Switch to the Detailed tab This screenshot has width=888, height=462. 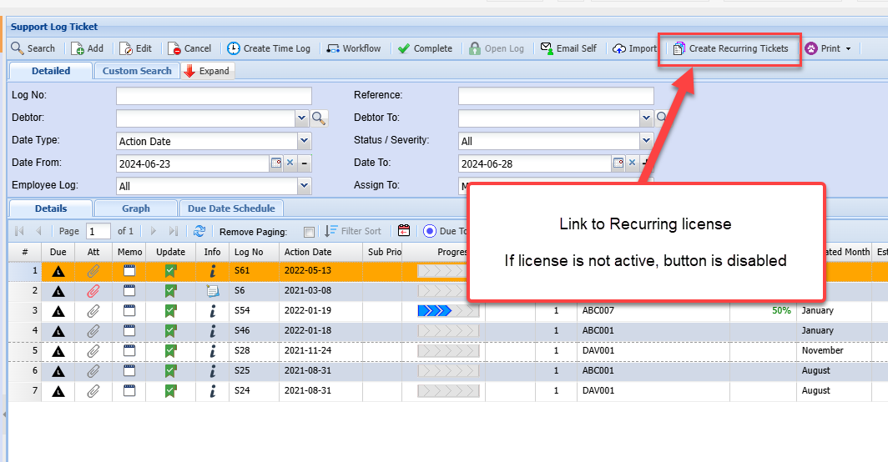51,71
